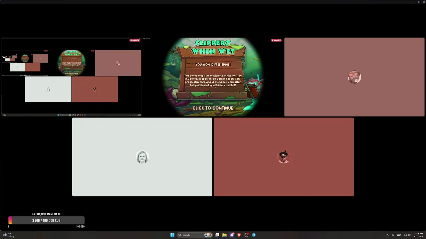Open Brave browser from the taskbar
The width and height of the screenshot is (426, 239).
pos(239,235)
